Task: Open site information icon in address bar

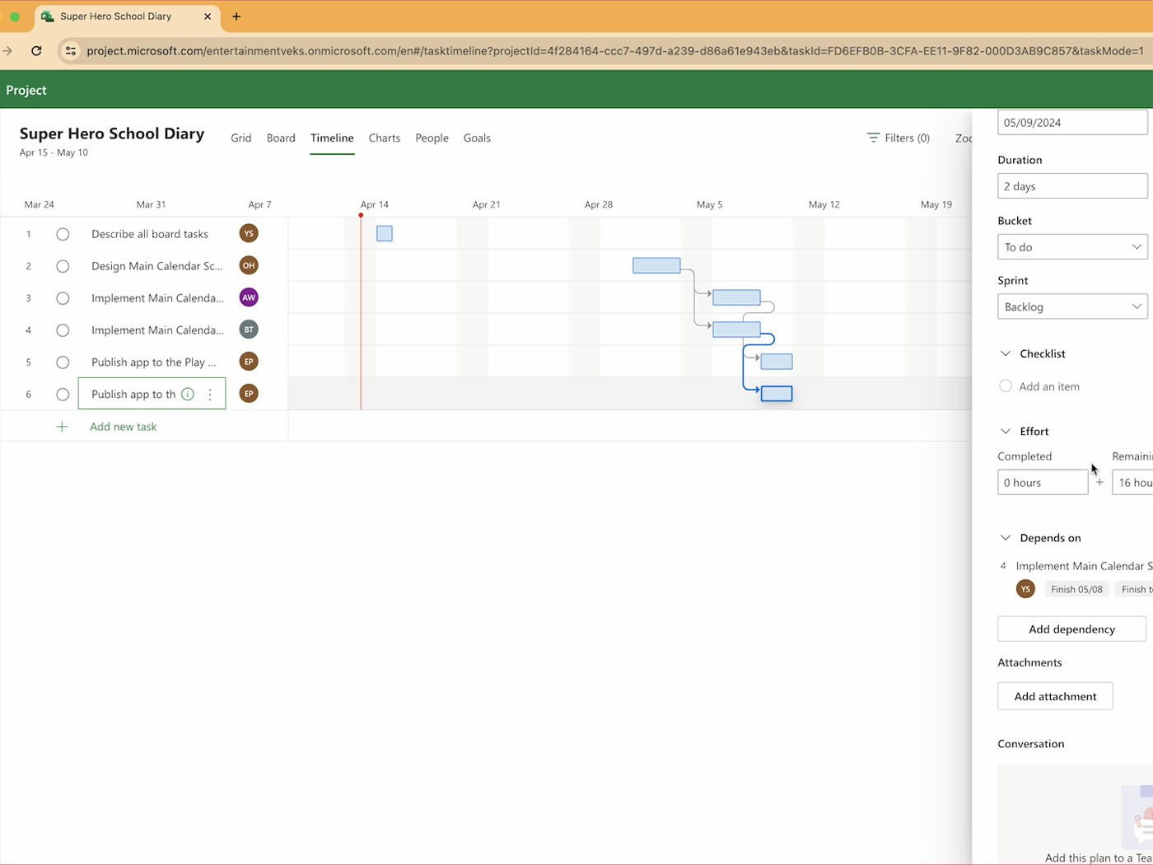Action: pyautogui.click(x=71, y=51)
